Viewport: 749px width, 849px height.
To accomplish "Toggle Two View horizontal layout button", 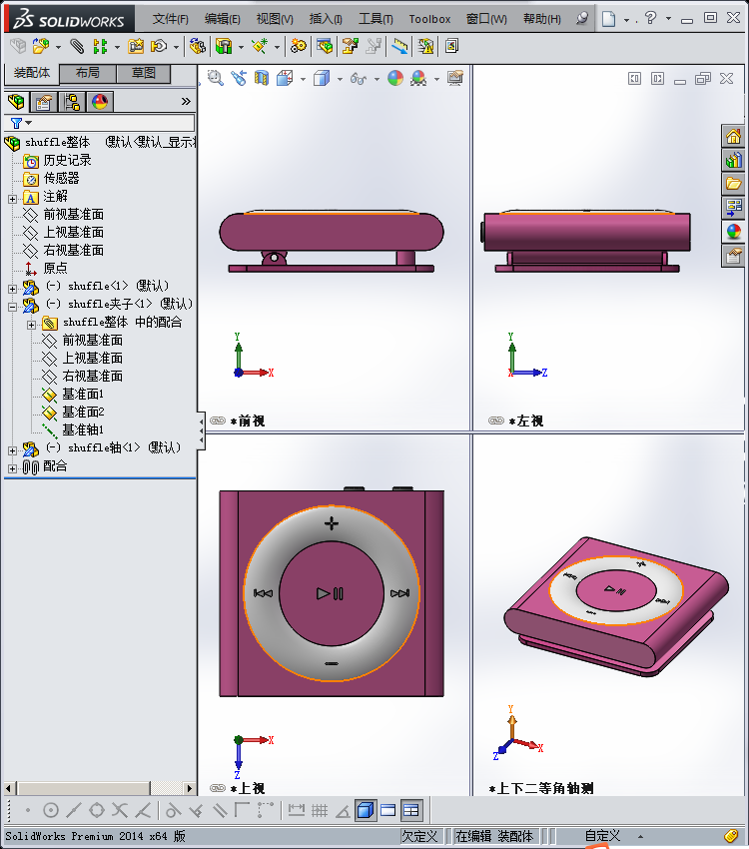I will pos(388,811).
